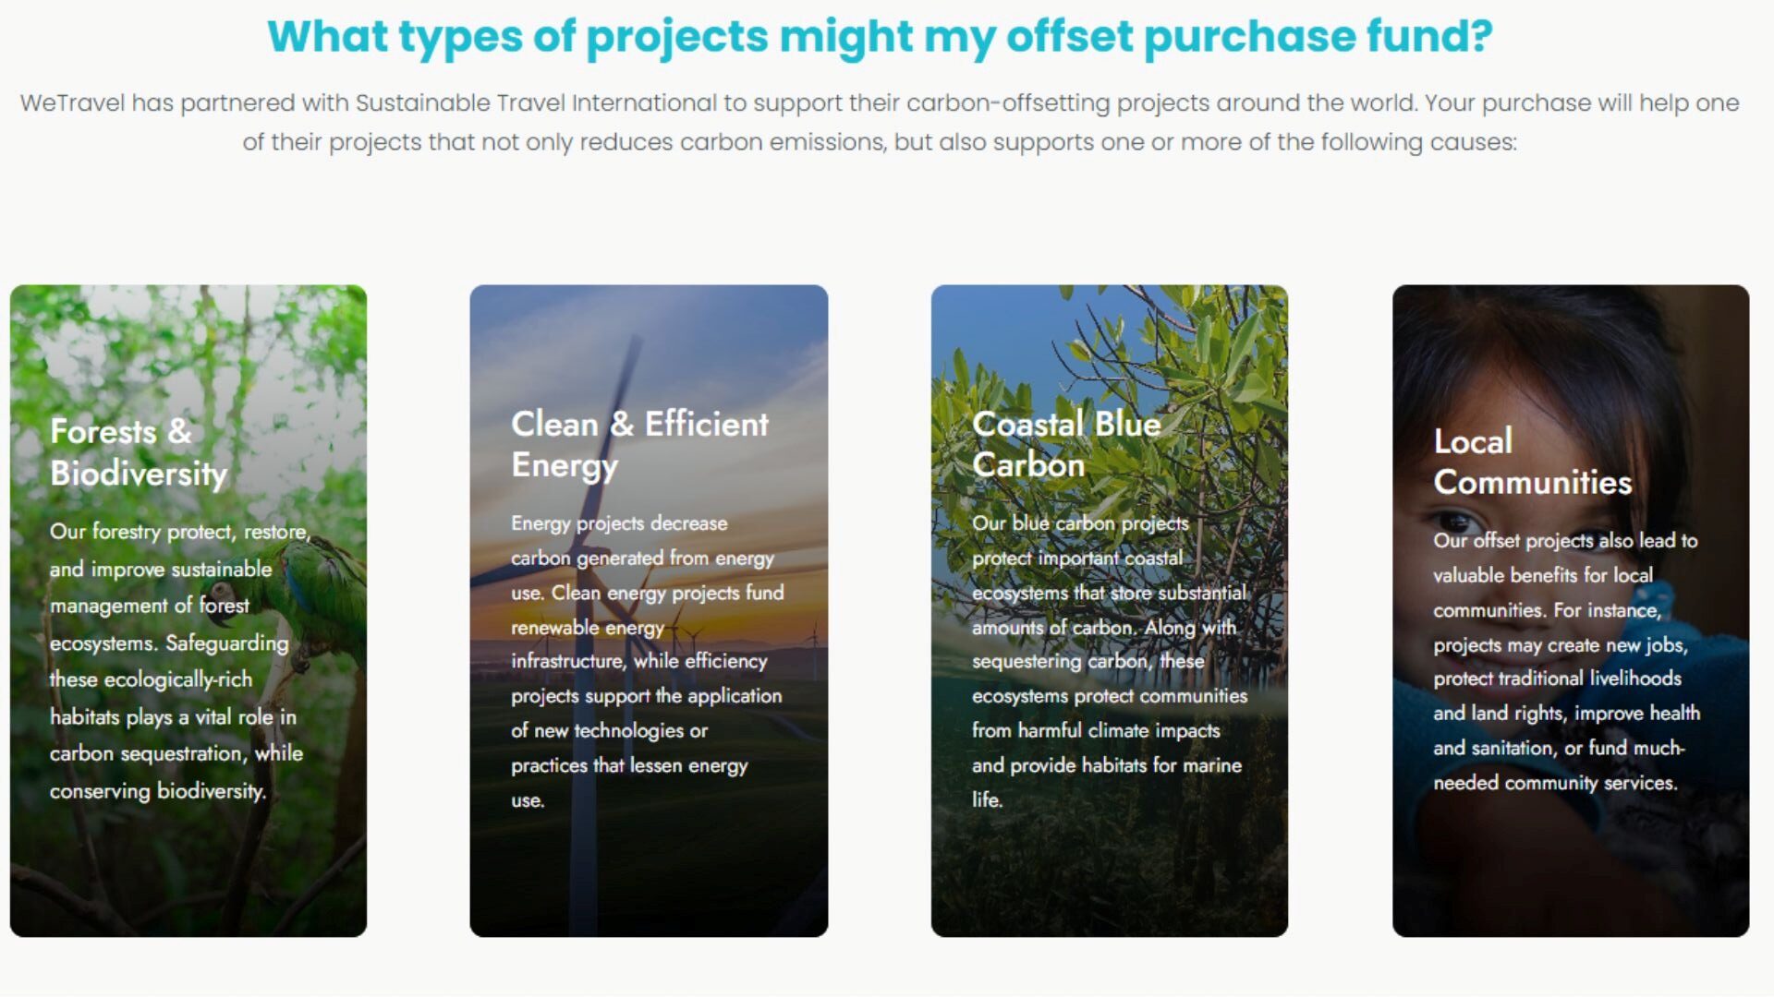
Task: Click the Coastal Blue Carbon description paragraph
Action: tap(1109, 661)
